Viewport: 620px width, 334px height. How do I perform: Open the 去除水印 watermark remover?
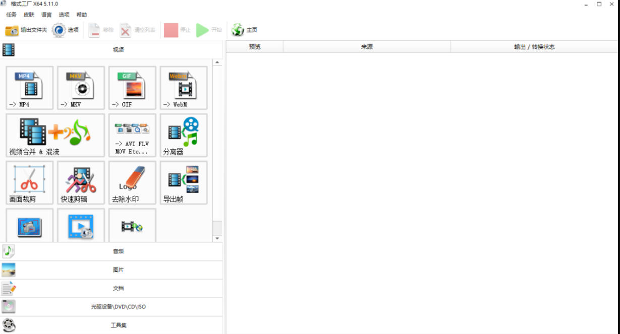pyautogui.click(x=132, y=182)
